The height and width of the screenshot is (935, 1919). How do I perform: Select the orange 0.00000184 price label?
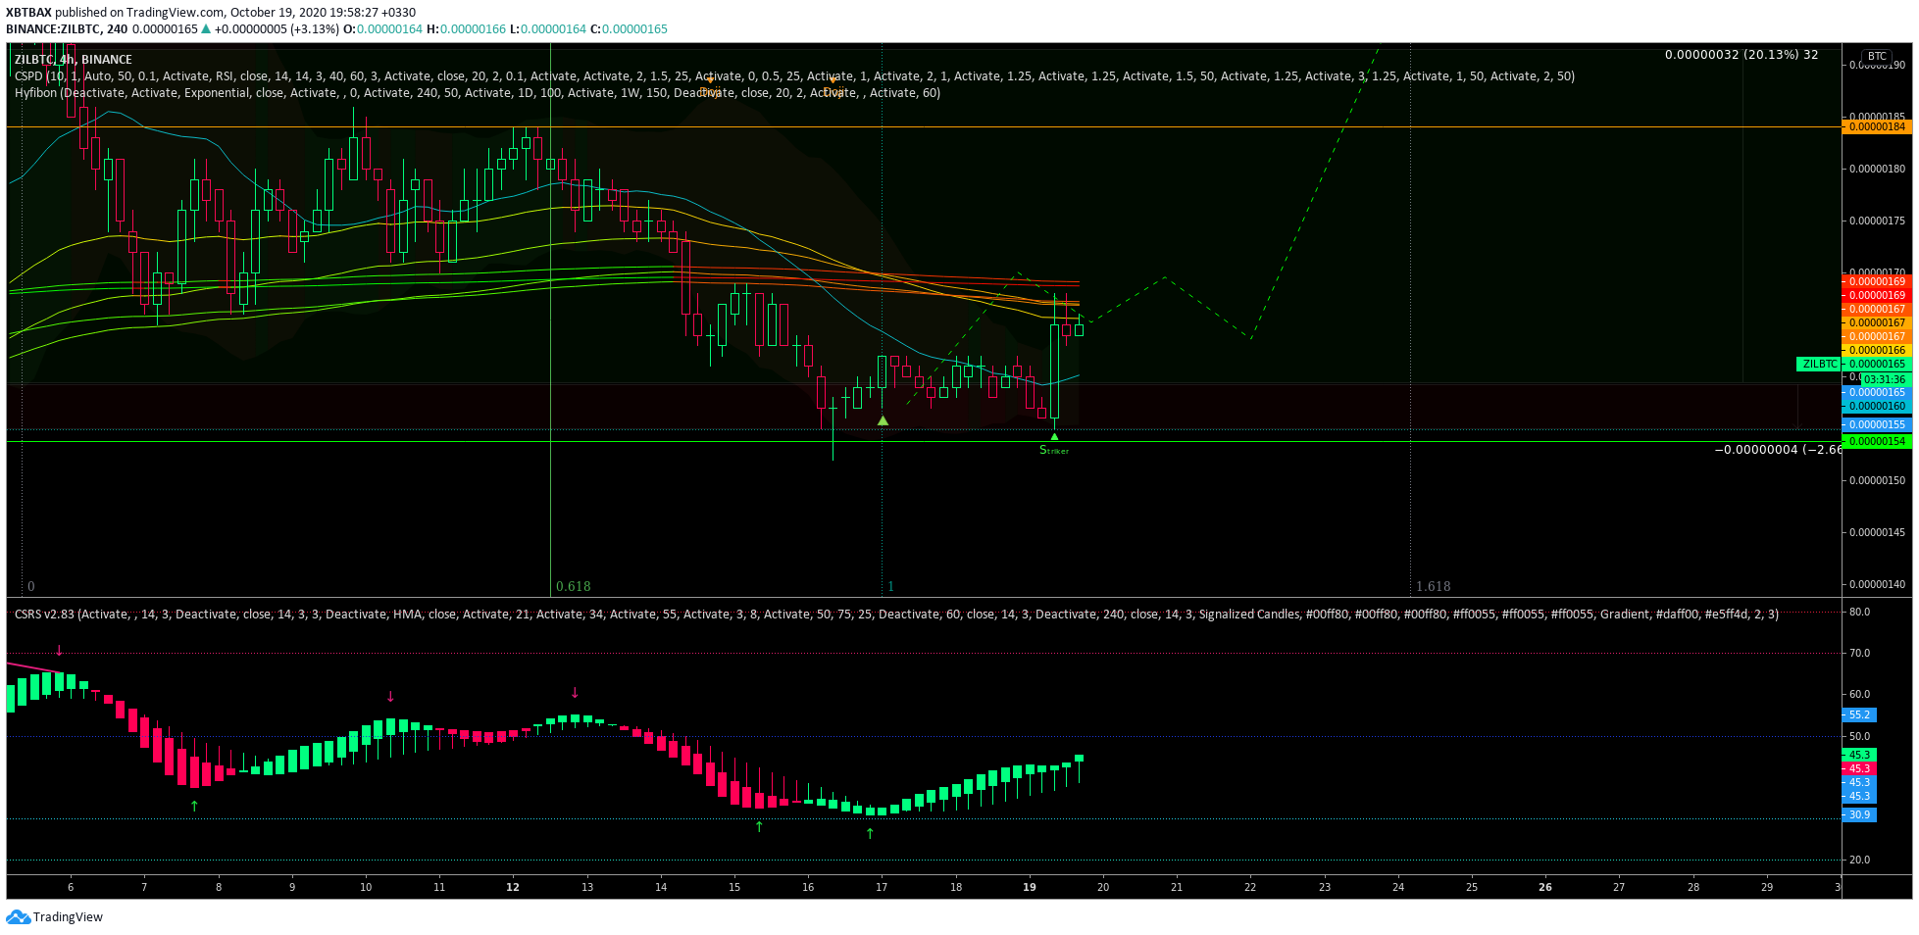click(x=1877, y=126)
